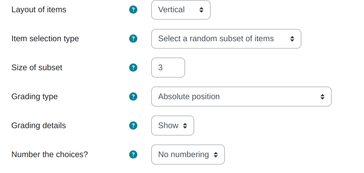Screen dimensions: 364x173
Task: Click the Layout of items label
Action: pyautogui.click(x=39, y=10)
